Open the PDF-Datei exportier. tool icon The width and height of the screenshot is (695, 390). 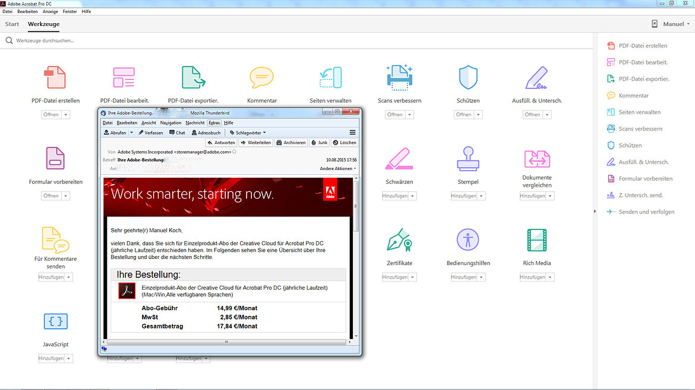[193, 78]
